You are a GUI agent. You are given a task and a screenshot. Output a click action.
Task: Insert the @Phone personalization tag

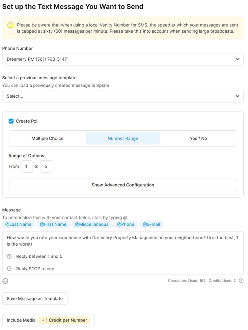tap(125, 224)
